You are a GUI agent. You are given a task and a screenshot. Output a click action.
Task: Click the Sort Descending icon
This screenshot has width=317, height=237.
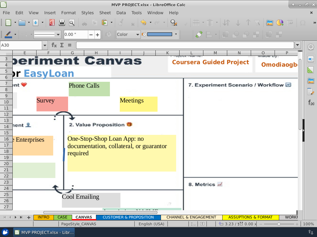click(x=248, y=23)
